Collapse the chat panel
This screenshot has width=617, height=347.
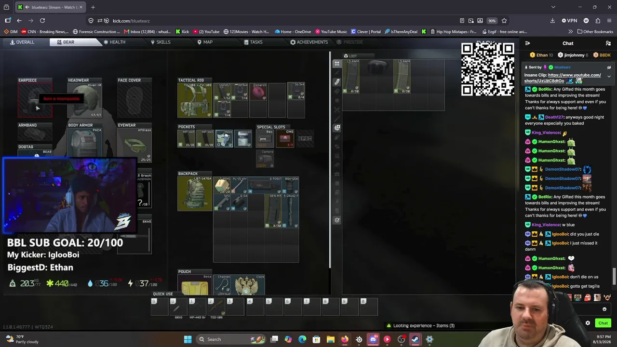tap(527, 43)
